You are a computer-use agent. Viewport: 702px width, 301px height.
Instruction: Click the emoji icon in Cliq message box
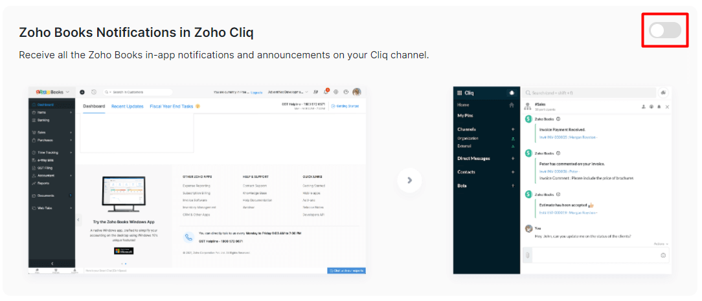[663, 256]
